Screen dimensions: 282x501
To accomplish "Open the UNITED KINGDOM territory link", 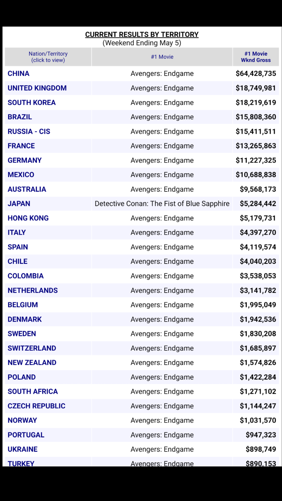I will click(37, 88).
